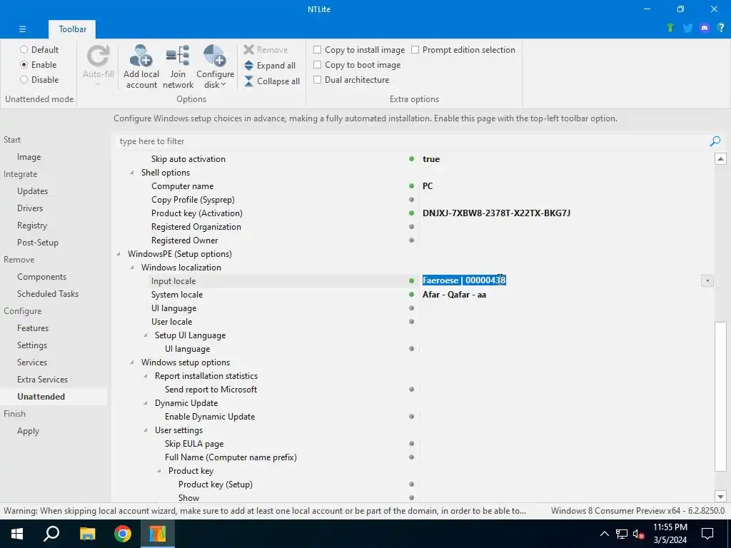Collapse the User settings group
Viewport: 731px width, 548px height.
click(x=146, y=430)
